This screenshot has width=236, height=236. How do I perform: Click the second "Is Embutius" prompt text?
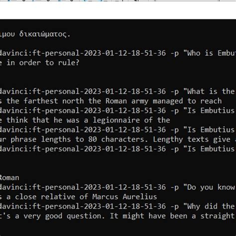(209, 130)
